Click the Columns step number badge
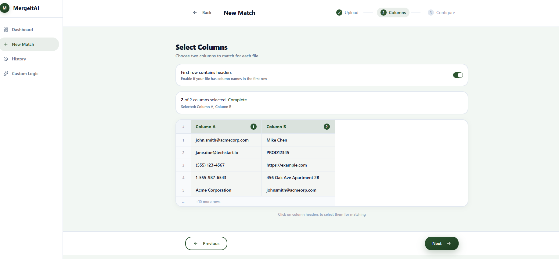The height and width of the screenshot is (259, 559). click(x=384, y=13)
